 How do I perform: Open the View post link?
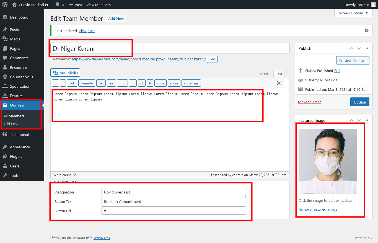(x=87, y=31)
